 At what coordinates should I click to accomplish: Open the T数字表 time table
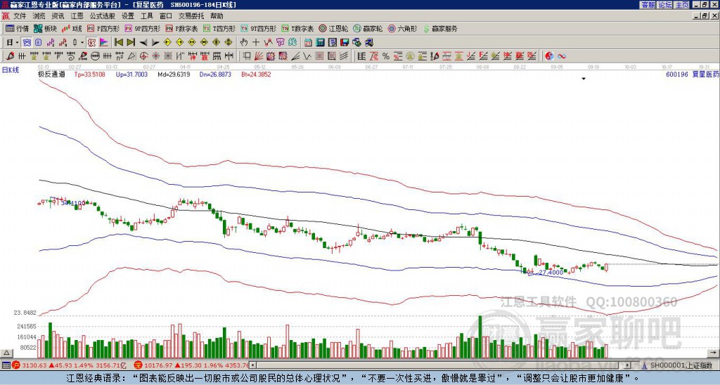click(297, 28)
